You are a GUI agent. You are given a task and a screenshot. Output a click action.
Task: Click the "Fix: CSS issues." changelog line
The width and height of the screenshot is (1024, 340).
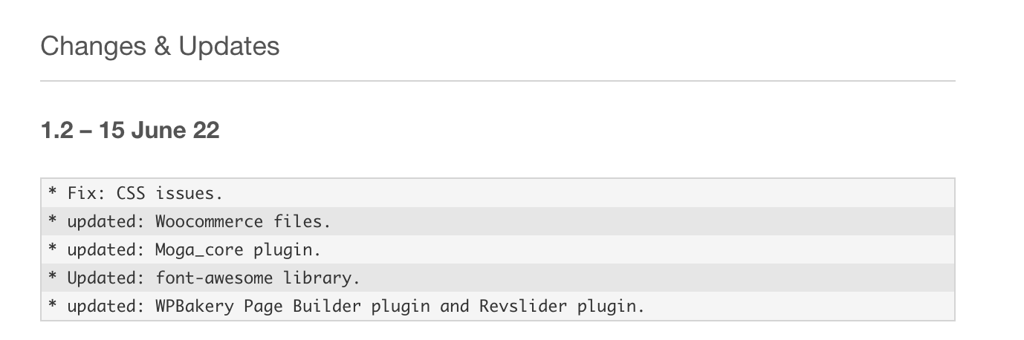[x=498, y=193]
